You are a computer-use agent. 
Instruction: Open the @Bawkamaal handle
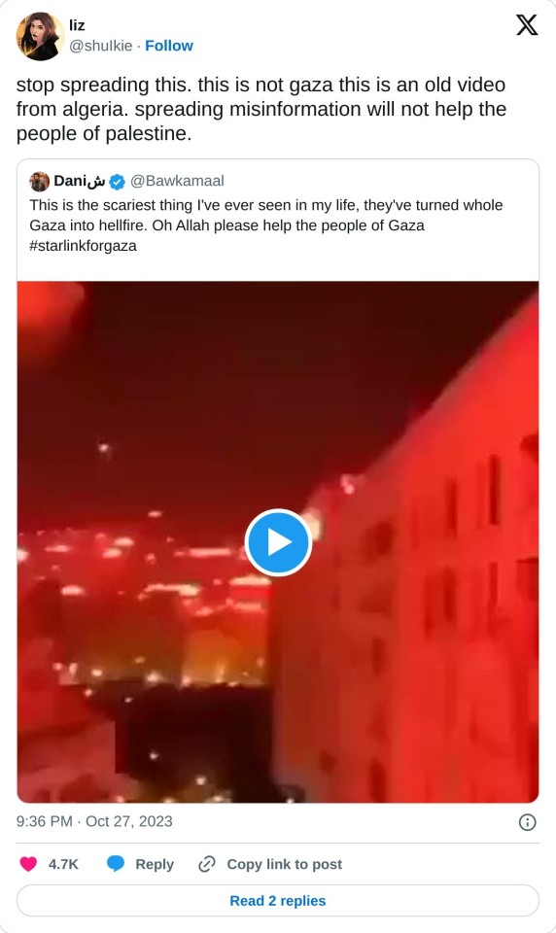[x=177, y=181]
